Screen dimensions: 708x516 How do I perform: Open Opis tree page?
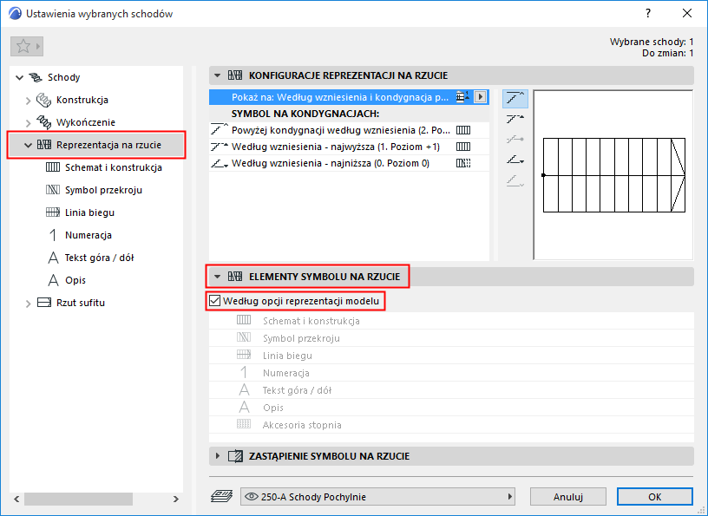click(75, 280)
